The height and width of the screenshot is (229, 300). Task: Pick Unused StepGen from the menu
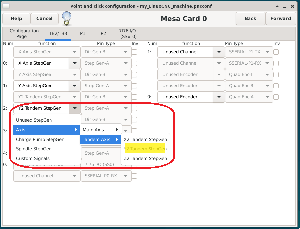click(x=34, y=120)
